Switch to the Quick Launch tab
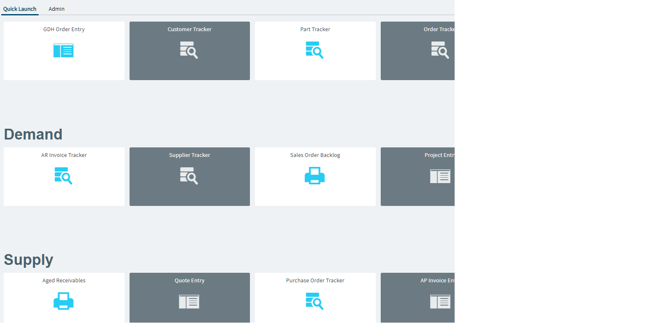 (x=20, y=9)
